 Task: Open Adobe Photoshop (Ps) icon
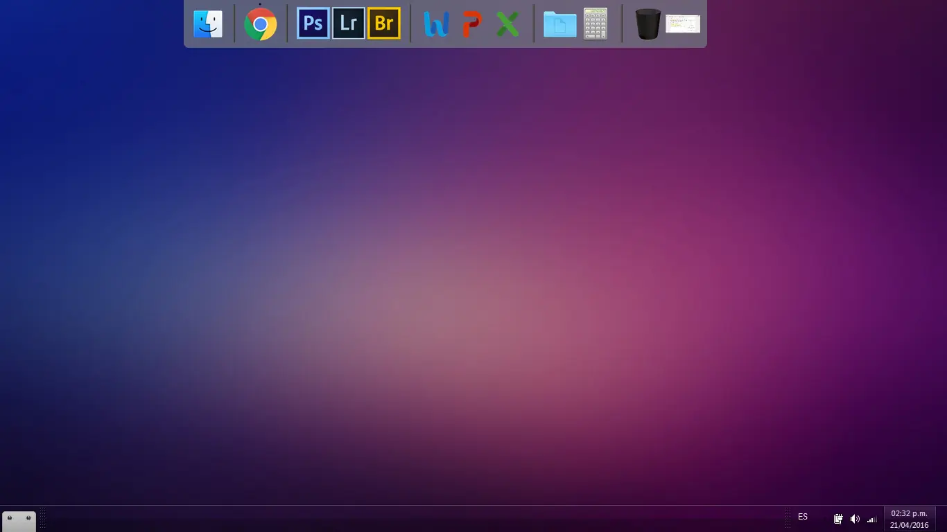pos(313,24)
